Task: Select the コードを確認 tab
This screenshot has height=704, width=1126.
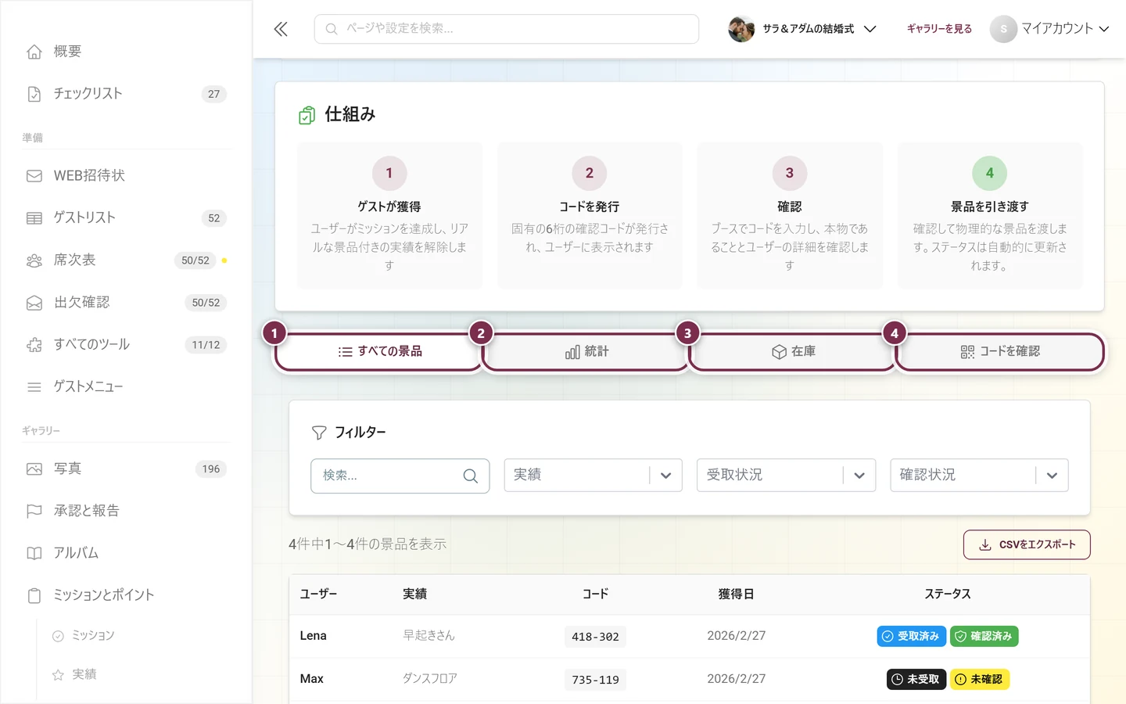Action: click(999, 352)
